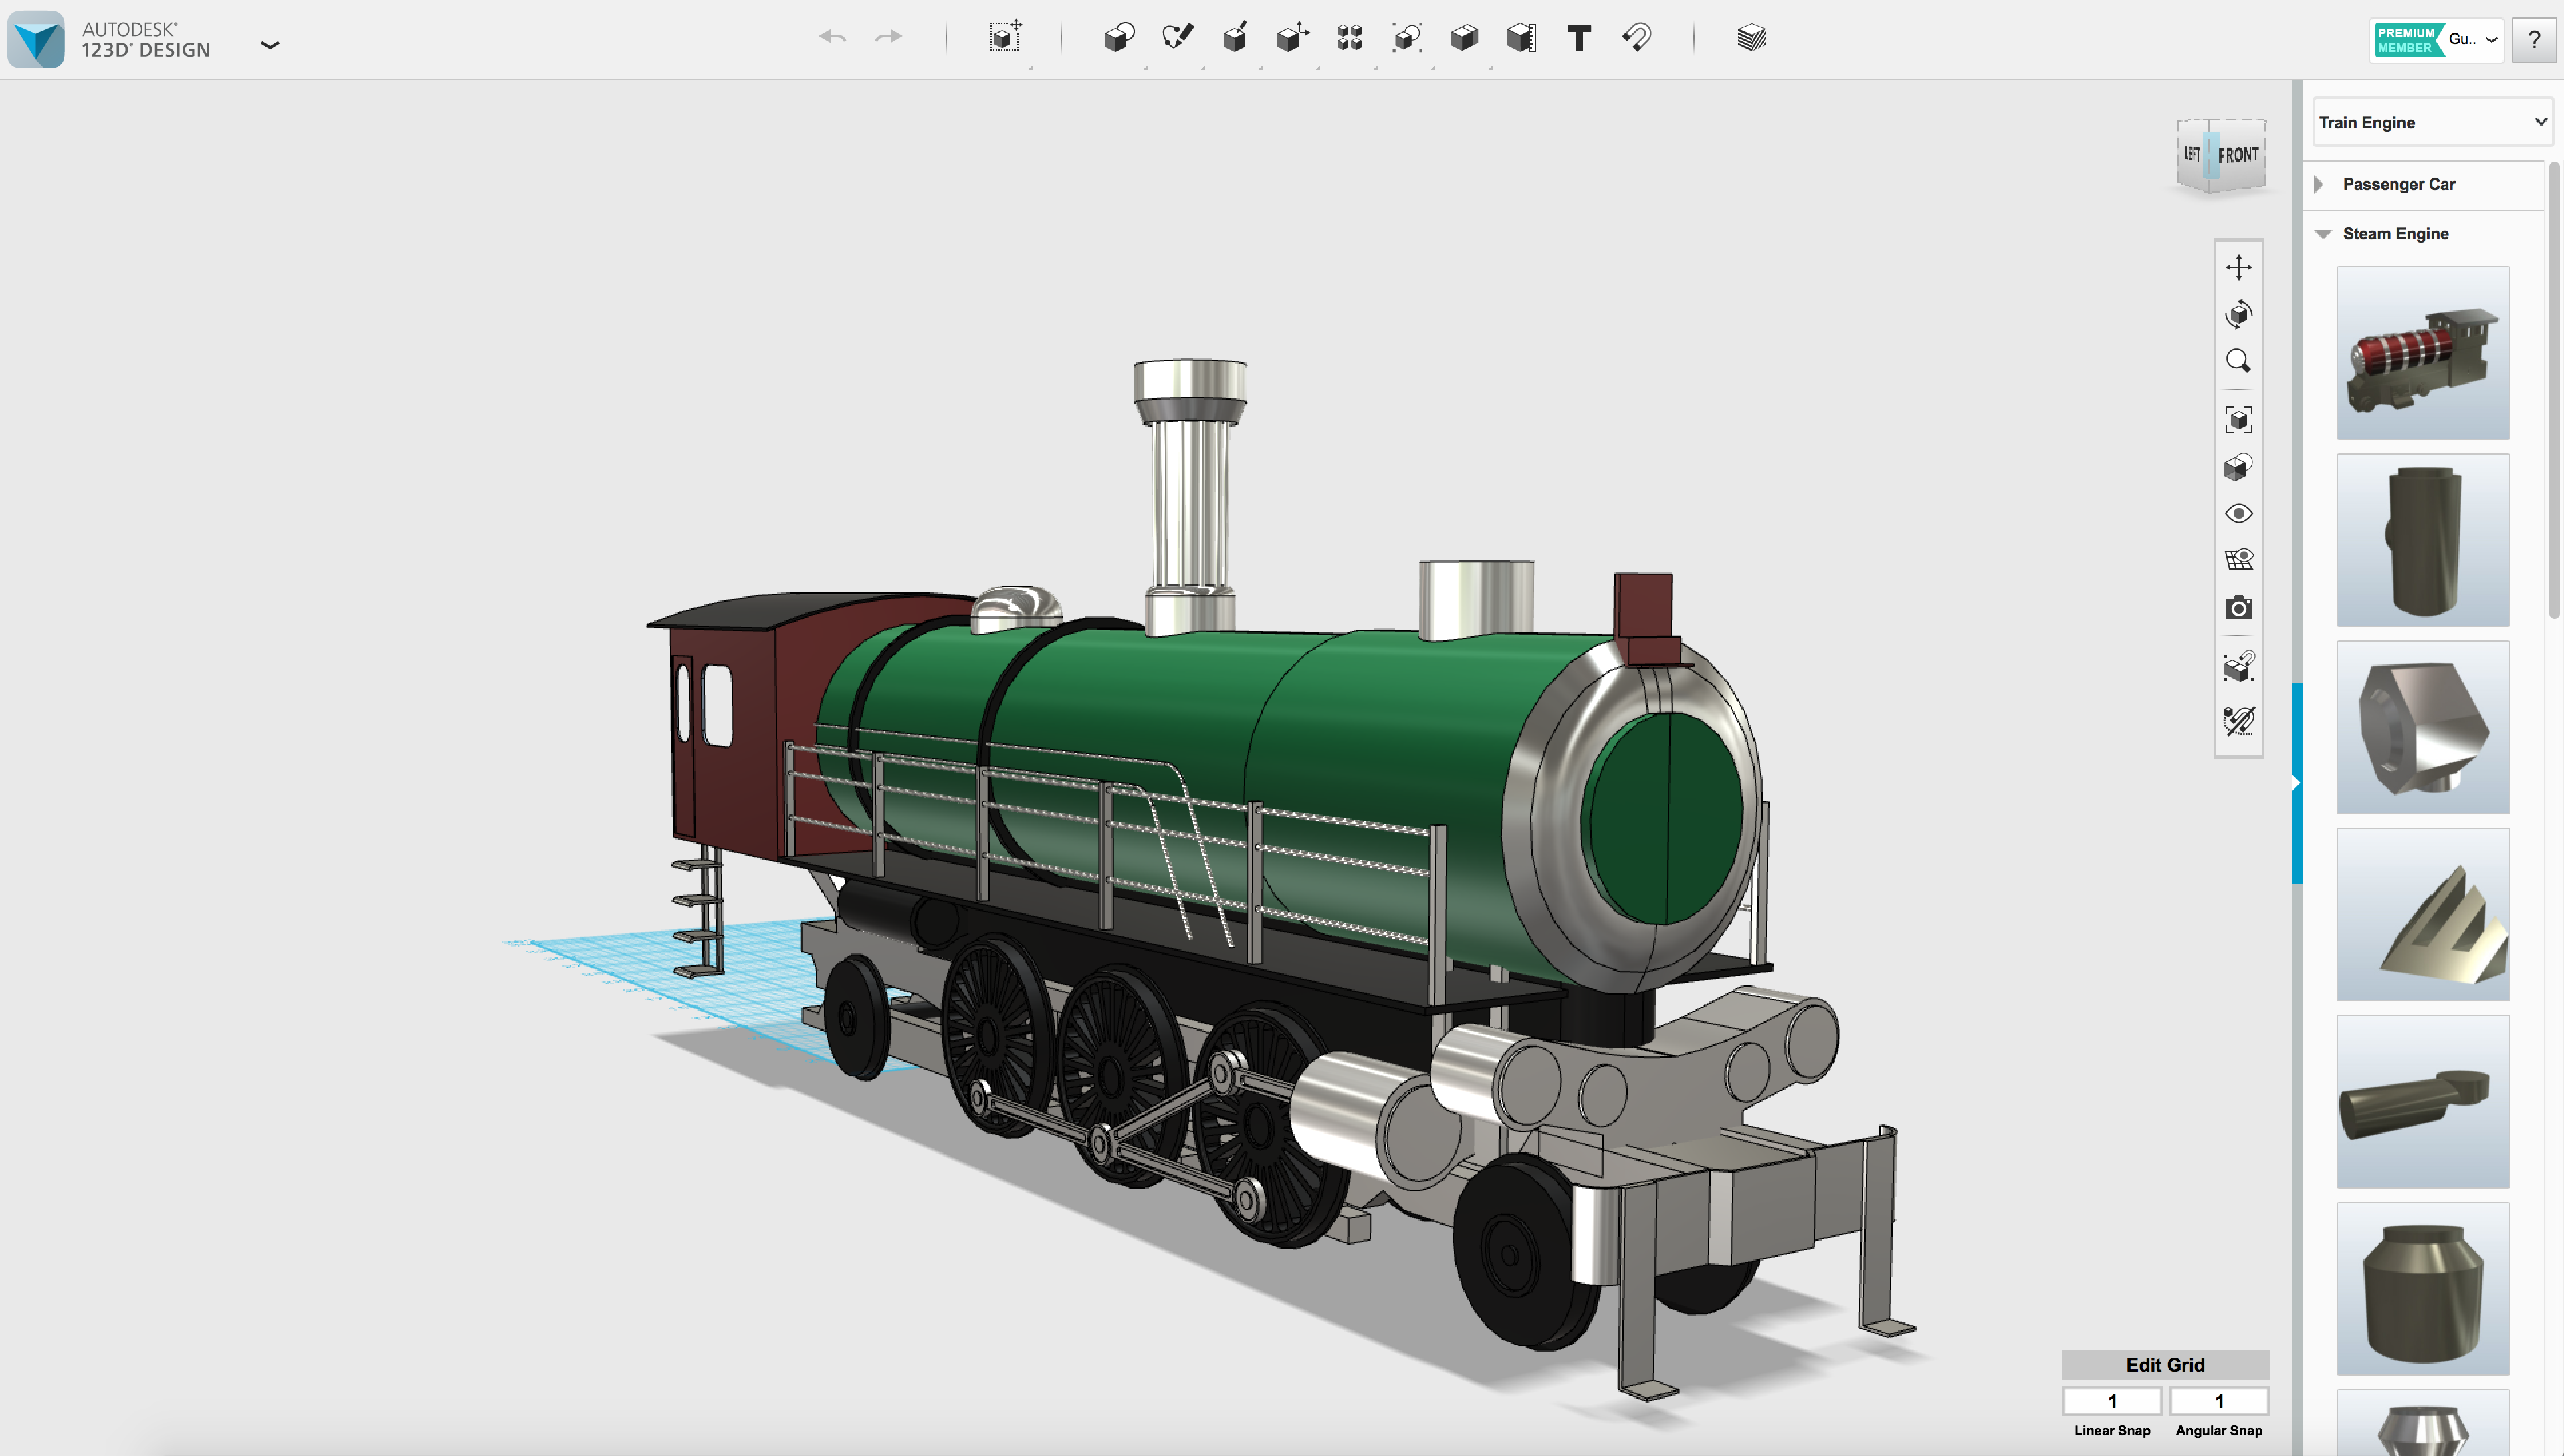Click the Edit Grid button

tap(2164, 1365)
